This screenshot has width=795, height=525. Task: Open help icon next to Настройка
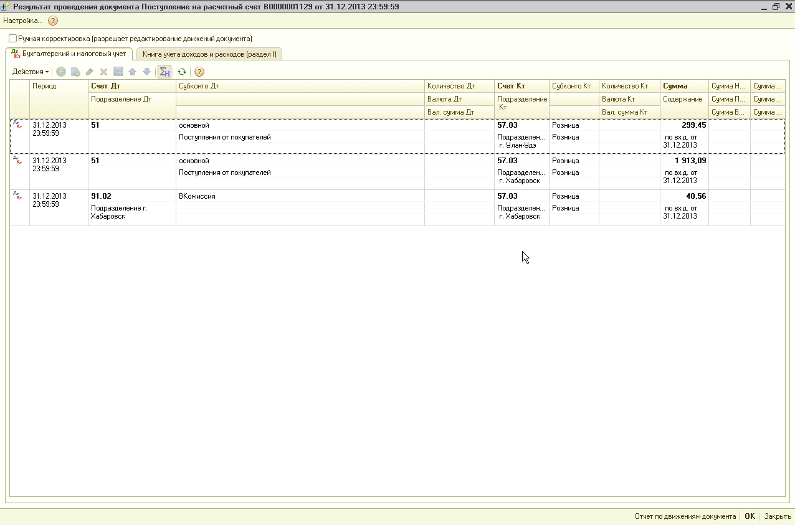tap(53, 21)
